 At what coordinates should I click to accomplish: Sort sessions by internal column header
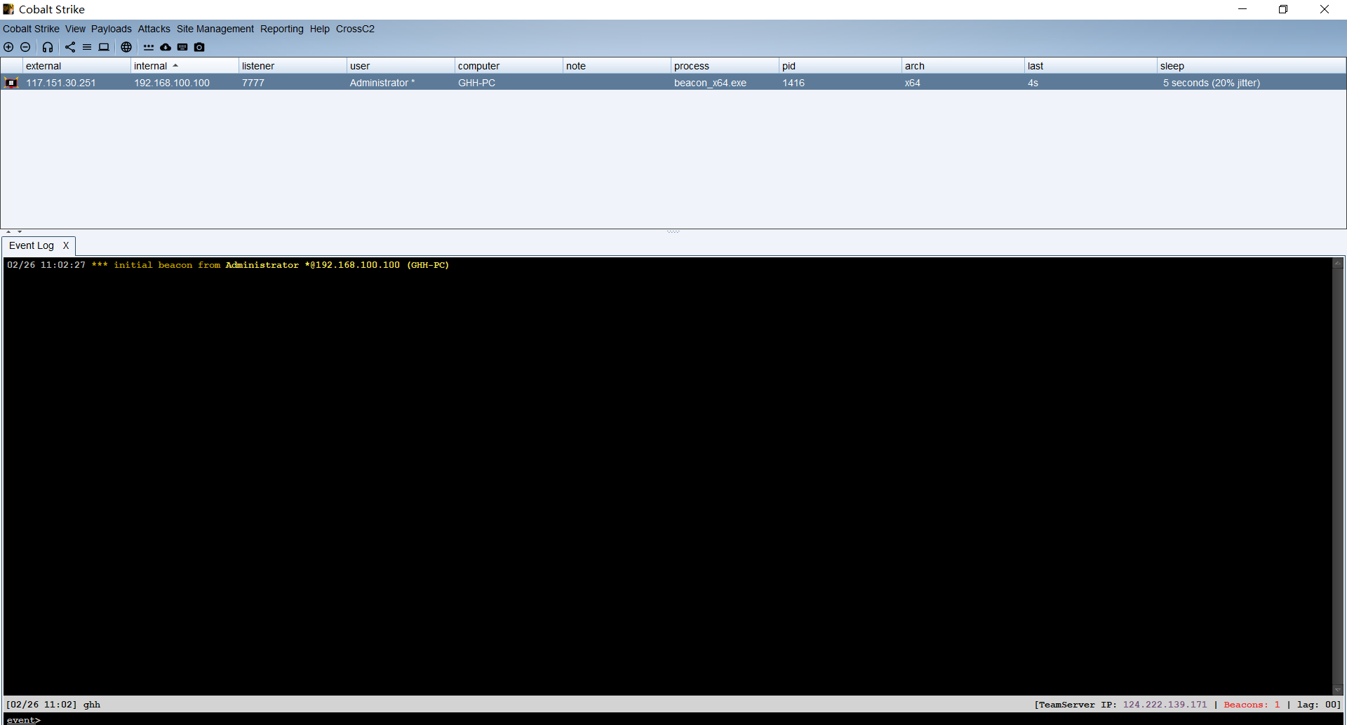click(185, 66)
